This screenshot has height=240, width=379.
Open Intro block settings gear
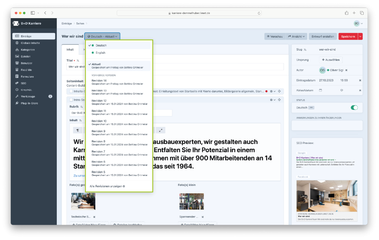tap(272, 100)
